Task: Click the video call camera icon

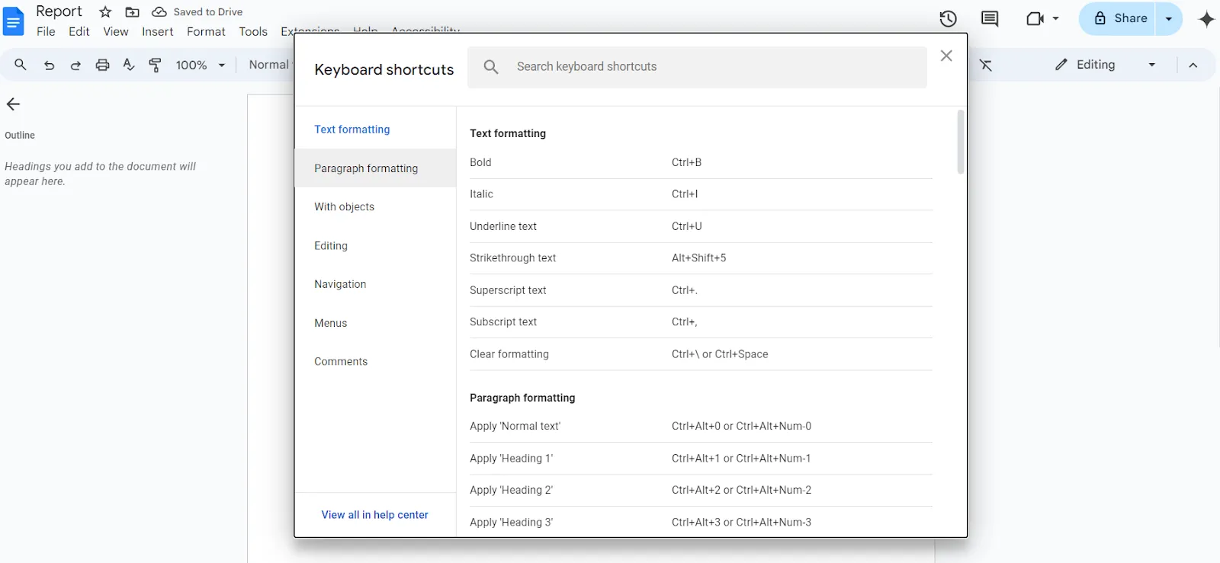Action: (1035, 19)
